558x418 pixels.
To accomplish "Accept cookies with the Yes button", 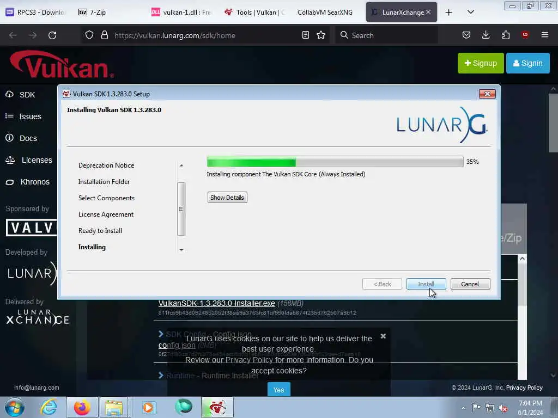I will coord(278,390).
